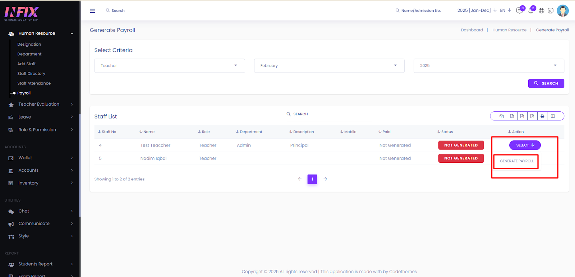Screen dimensions: 575x277
Task: Open the February month dropdown
Action: tap(329, 66)
